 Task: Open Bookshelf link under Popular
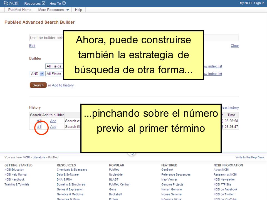[116, 194]
